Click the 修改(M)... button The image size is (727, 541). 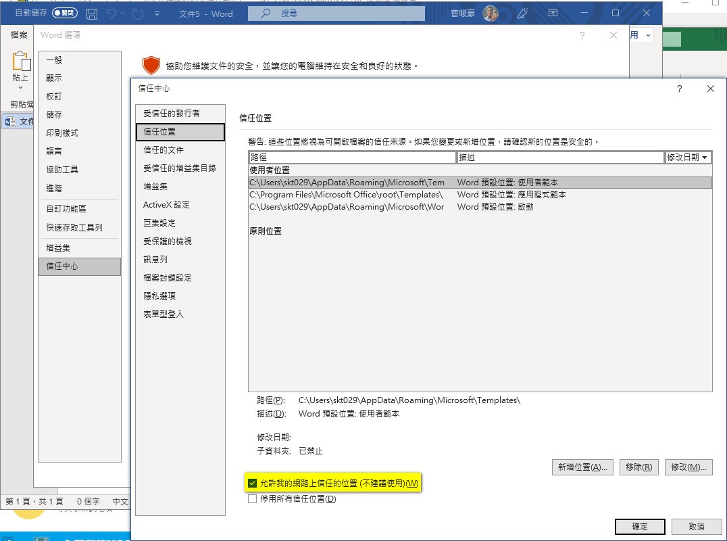click(x=688, y=468)
